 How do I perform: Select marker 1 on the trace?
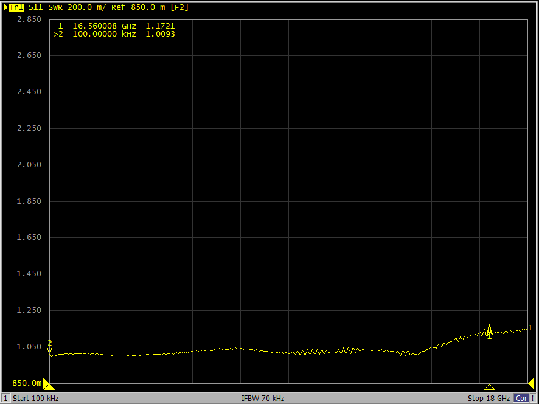(x=489, y=332)
